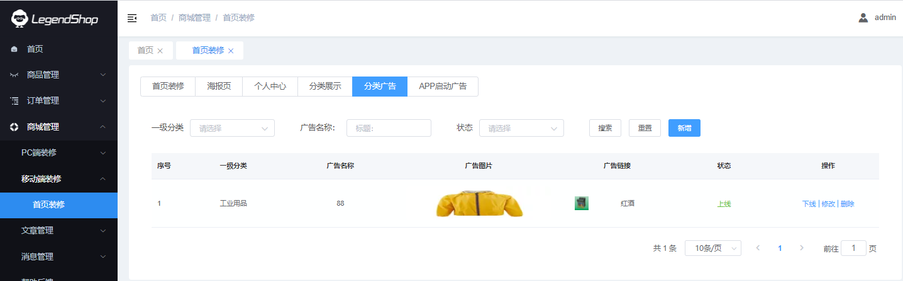
Task: Click the admin user avatar icon
Action: [863, 18]
